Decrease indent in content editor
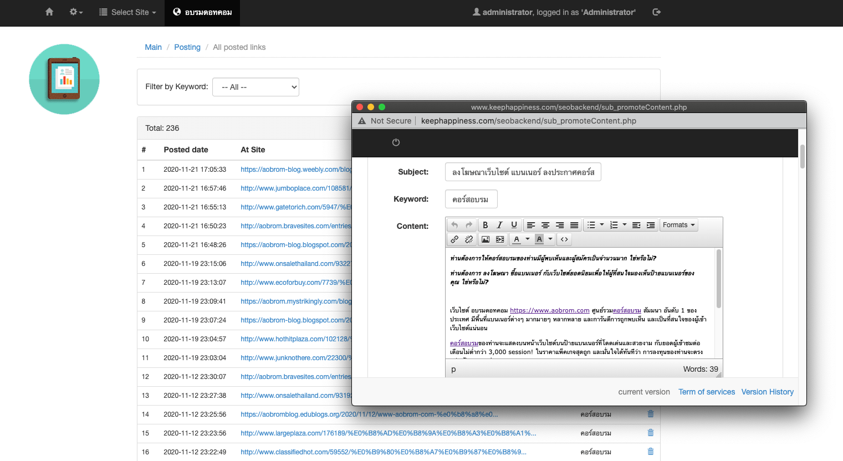Viewport: 843px width, 461px height. tap(636, 225)
